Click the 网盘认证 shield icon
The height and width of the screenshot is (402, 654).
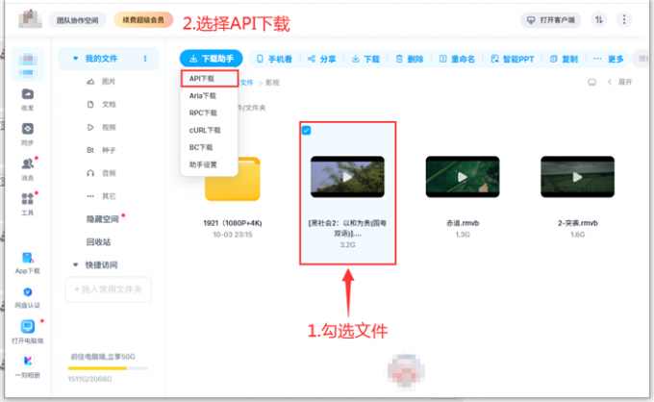click(x=28, y=292)
